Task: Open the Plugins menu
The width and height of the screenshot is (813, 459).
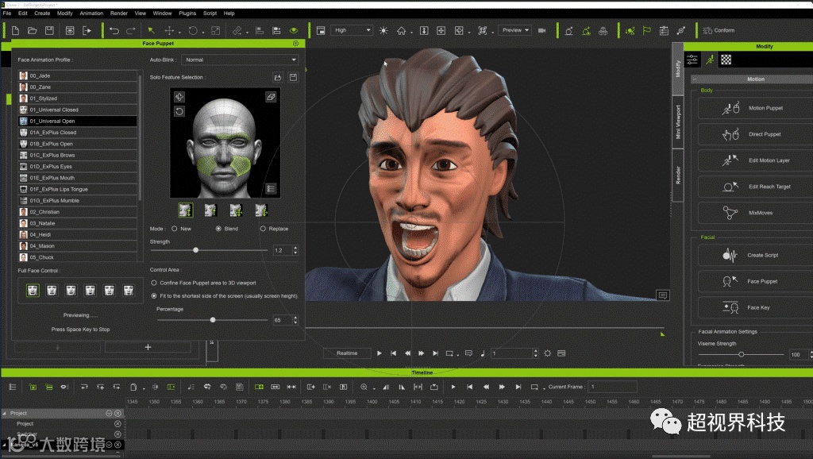Action: click(187, 13)
